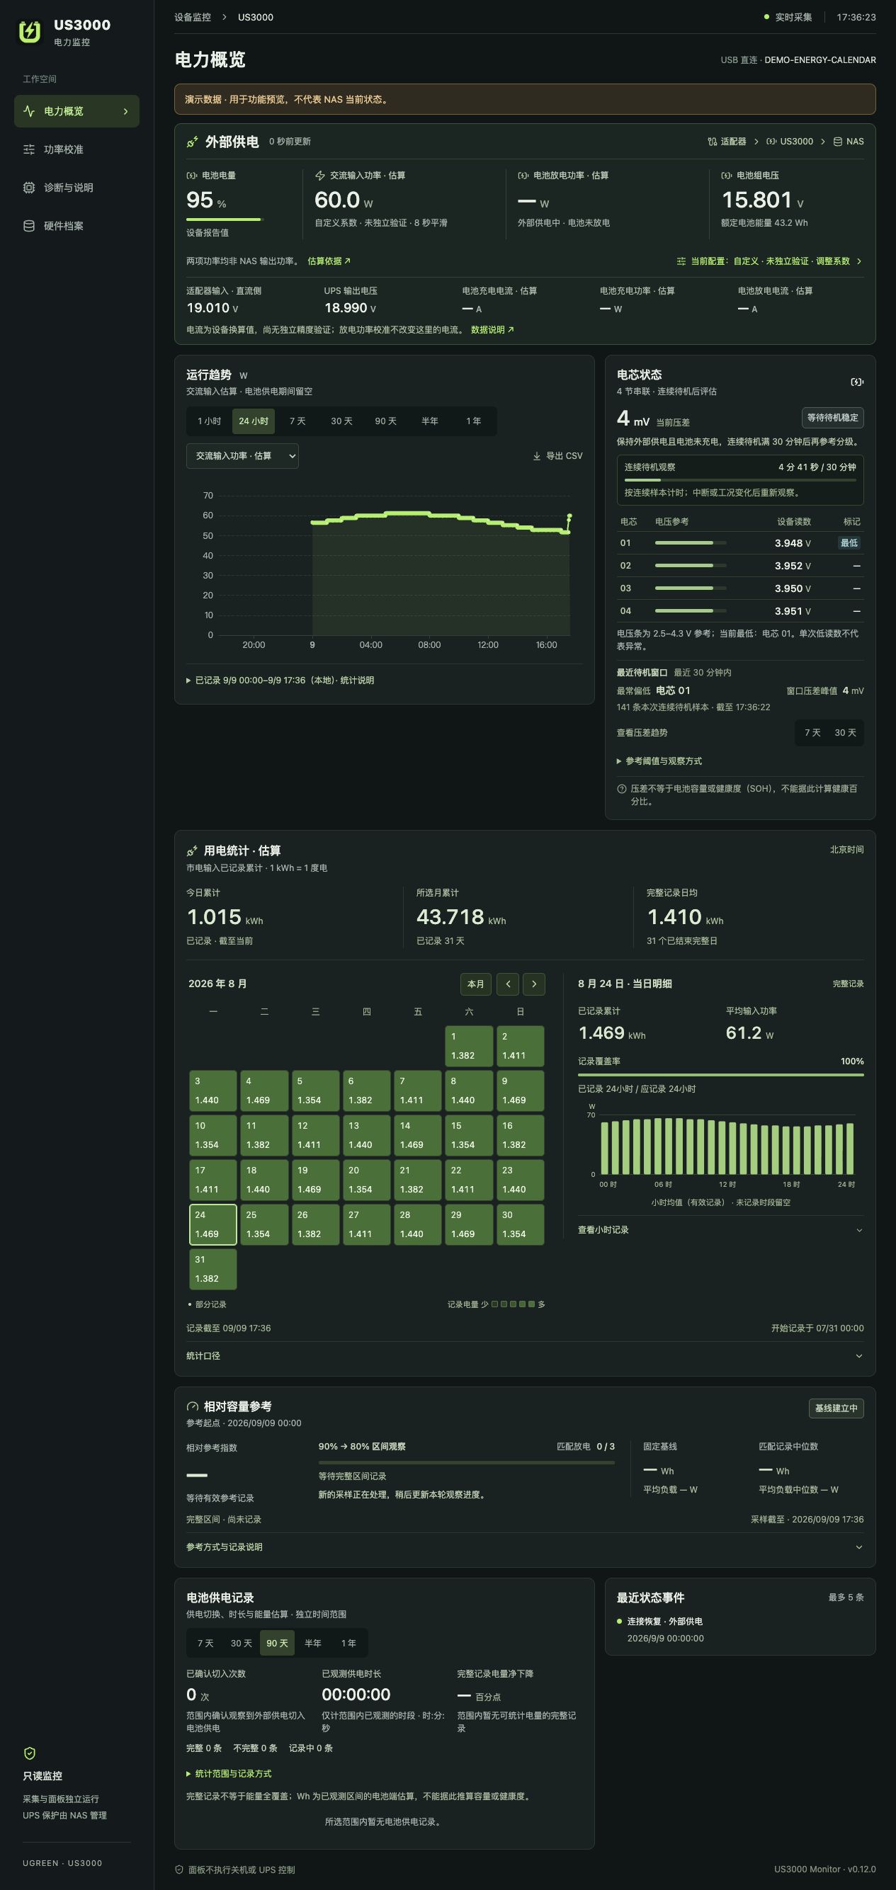
Task: Open the 硬件档案 page
Action: tap(76, 225)
